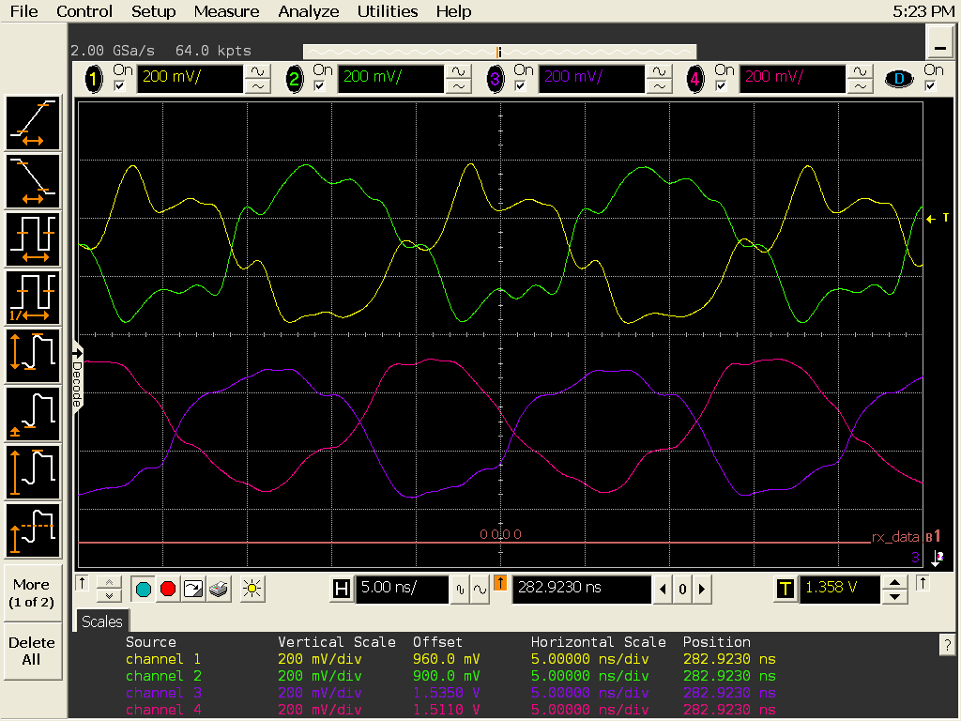Viewport: 961px width, 721px height.
Task: Select the minimum voltage measurement icon
Action: tap(33, 414)
